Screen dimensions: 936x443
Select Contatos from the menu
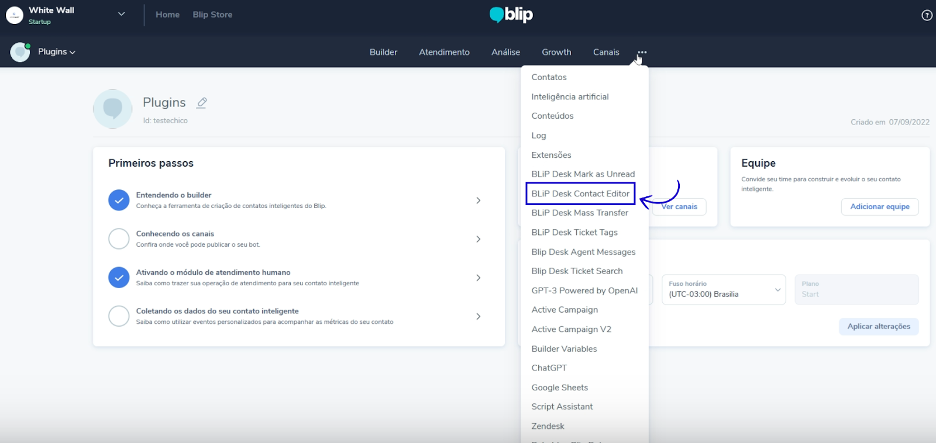(x=549, y=77)
